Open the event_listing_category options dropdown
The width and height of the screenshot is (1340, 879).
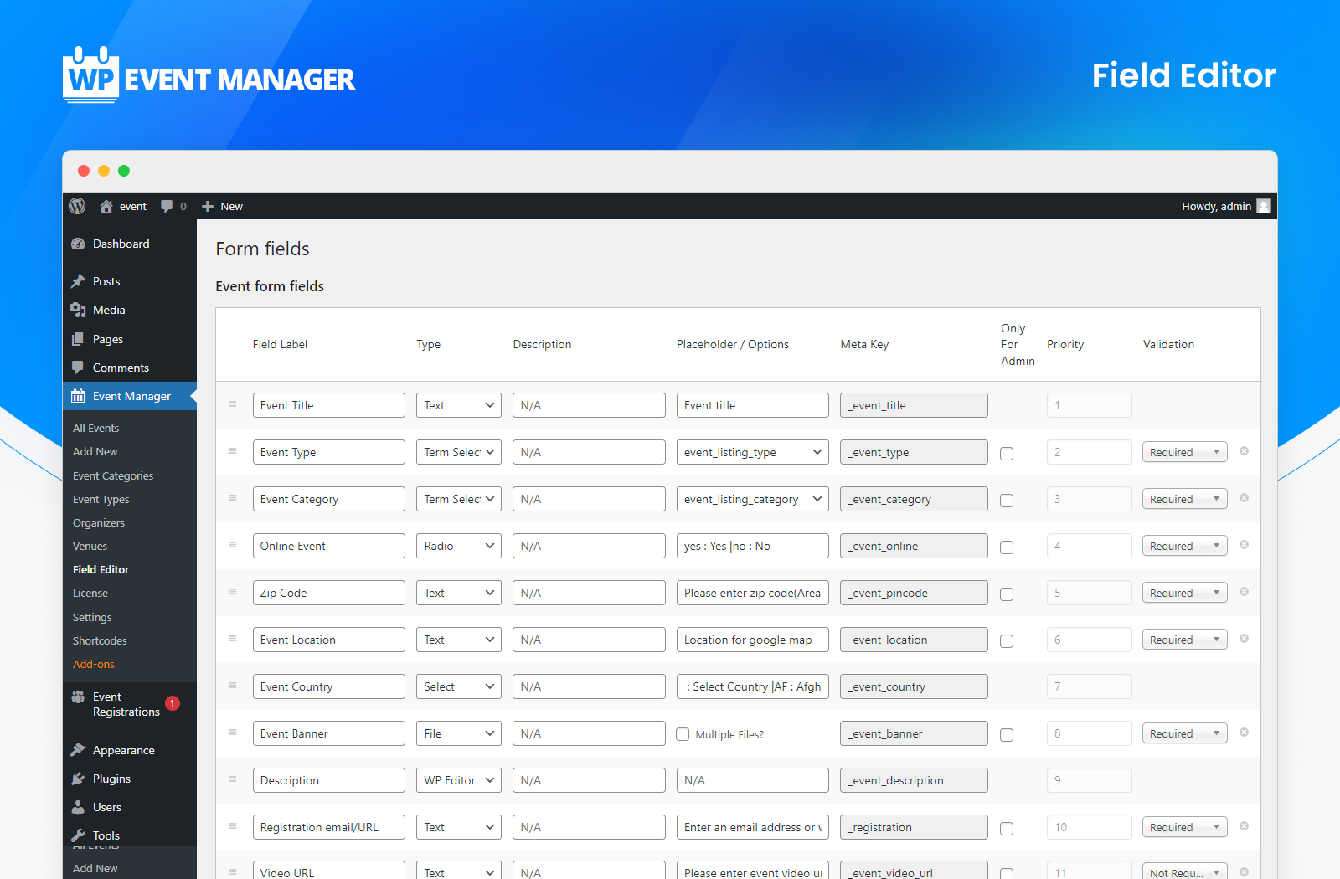[x=752, y=499]
